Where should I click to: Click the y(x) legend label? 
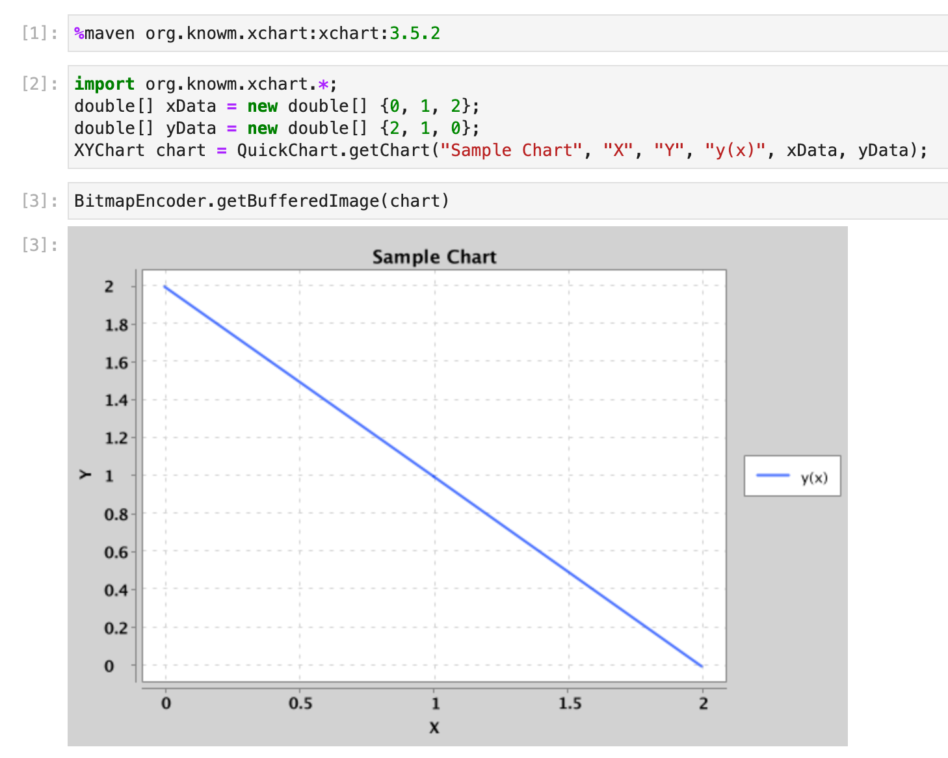tap(814, 478)
